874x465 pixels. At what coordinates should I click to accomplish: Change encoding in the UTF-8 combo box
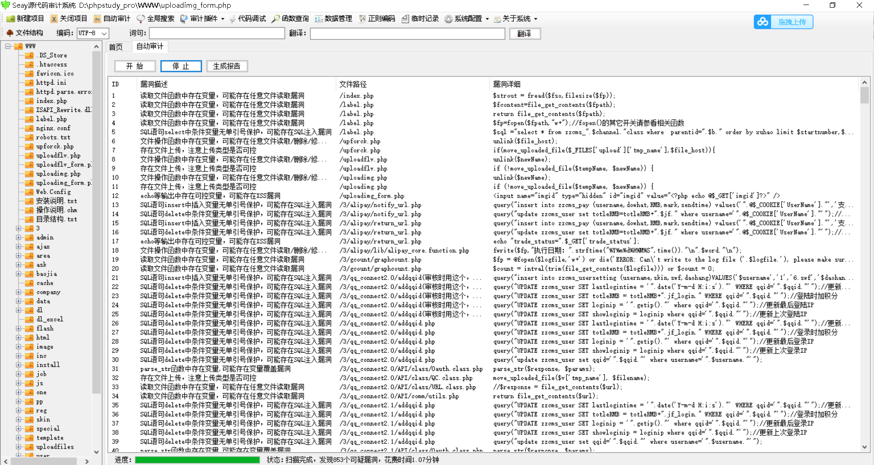point(92,33)
